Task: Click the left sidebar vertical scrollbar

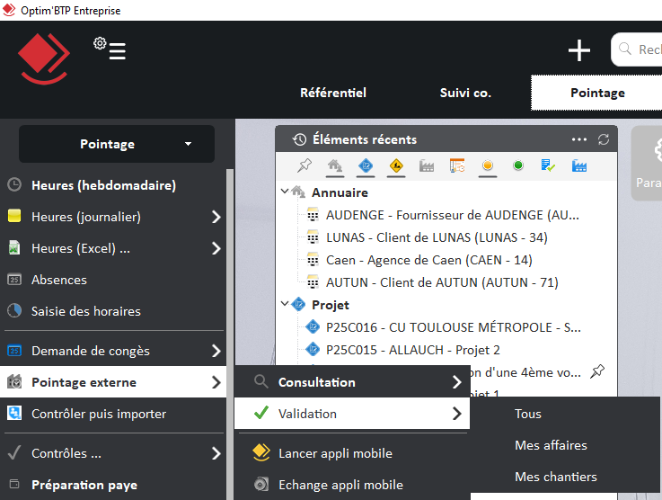Action: pyautogui.click(x=230, y=334)
